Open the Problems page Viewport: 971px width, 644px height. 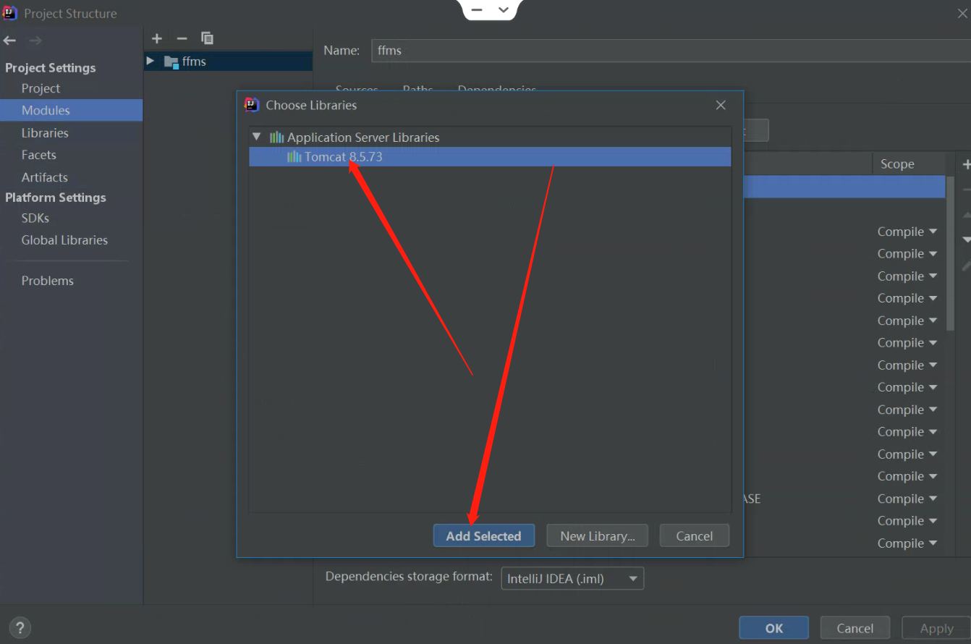point(47,281)
